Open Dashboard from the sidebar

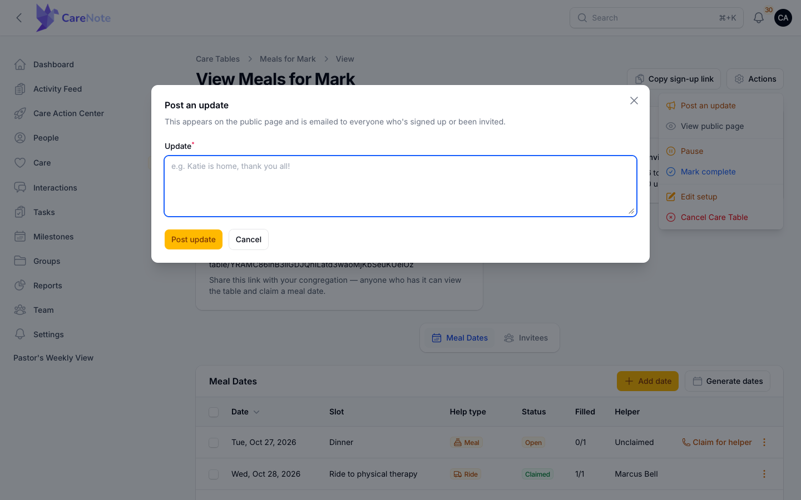53,64
